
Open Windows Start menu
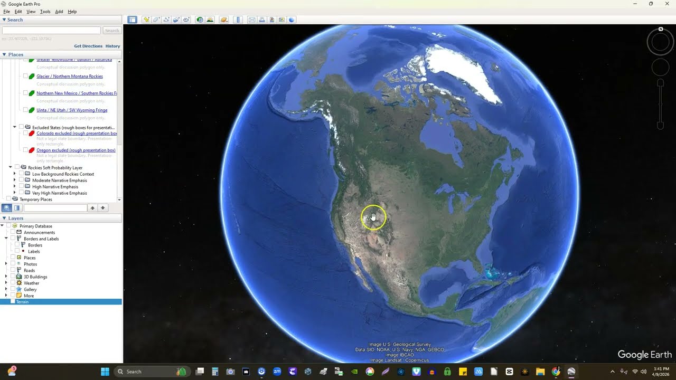point(105,372)
